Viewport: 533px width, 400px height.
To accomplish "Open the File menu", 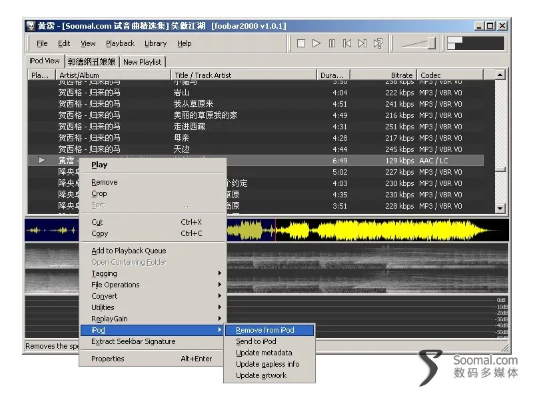I will pos(42,43).
